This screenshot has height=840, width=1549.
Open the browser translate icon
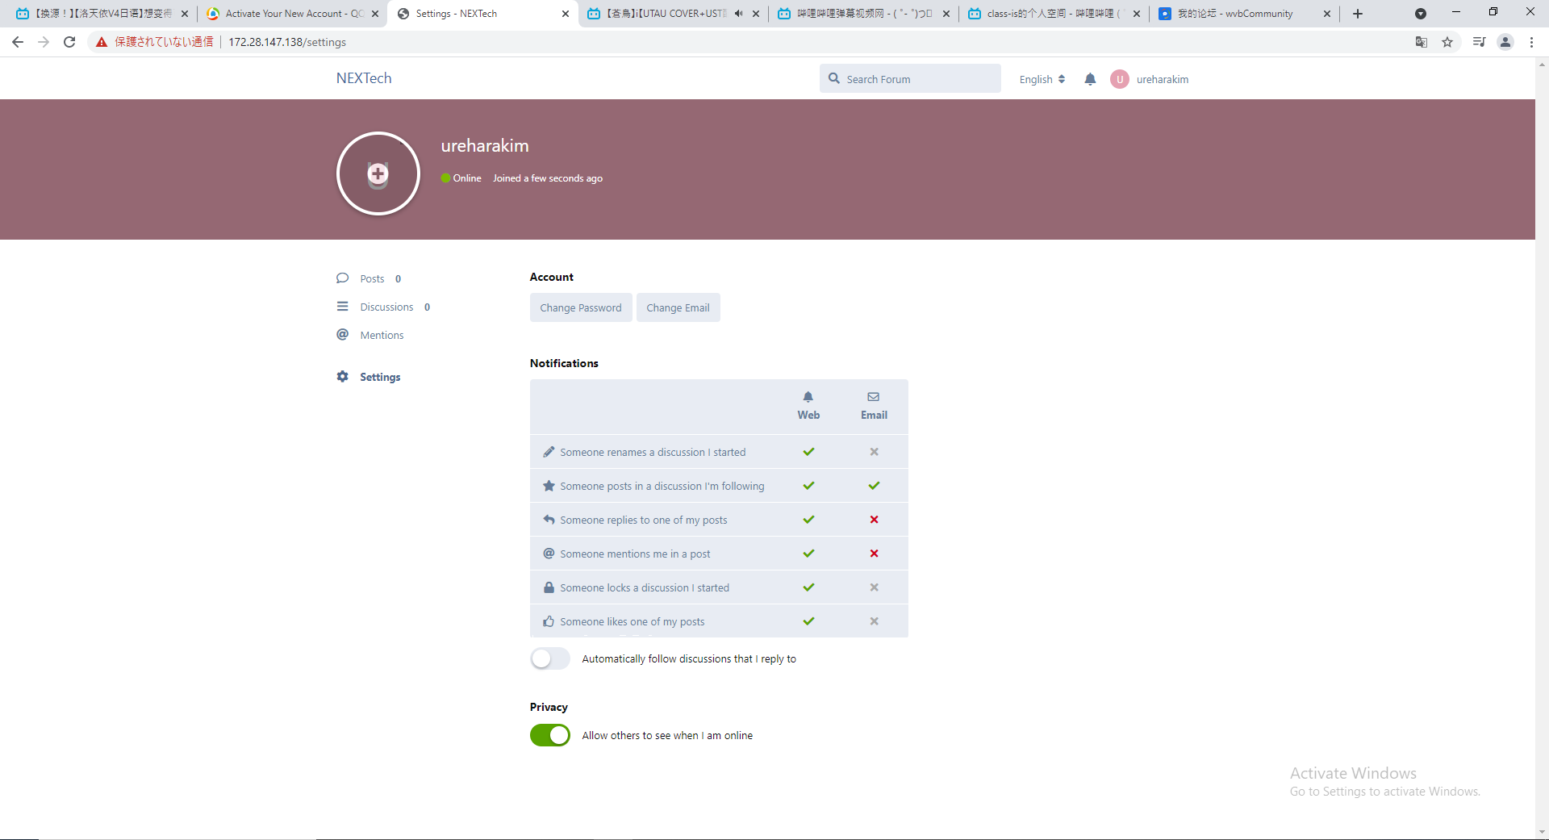pyautogui.click(x=1421, y=42)
